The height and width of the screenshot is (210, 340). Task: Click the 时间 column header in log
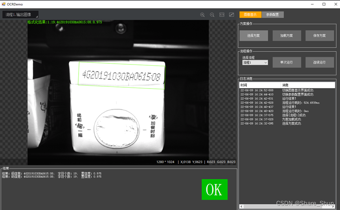click(x=260, y=85)
